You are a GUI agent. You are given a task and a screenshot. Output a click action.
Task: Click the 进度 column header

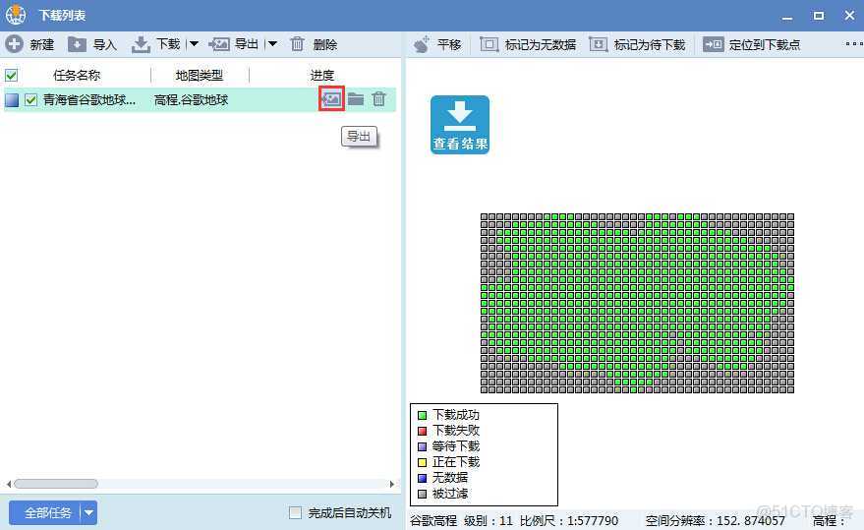(x=321, y=75)
